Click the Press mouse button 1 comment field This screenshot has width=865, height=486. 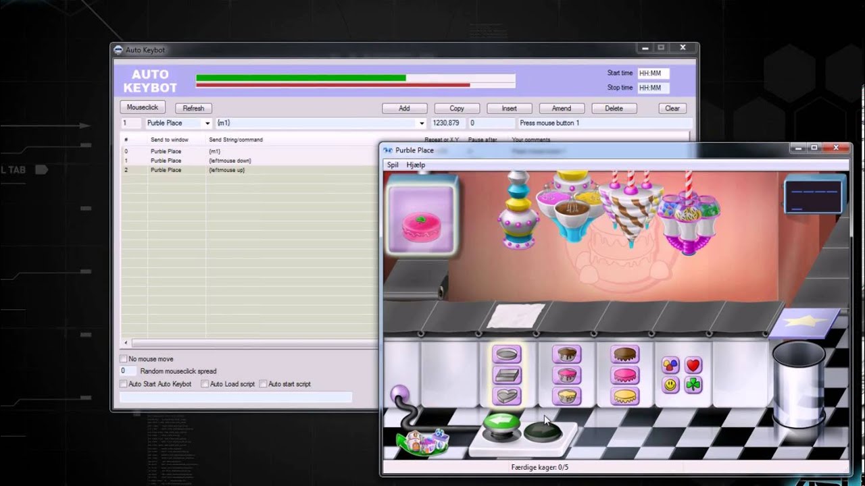point(604,124)
